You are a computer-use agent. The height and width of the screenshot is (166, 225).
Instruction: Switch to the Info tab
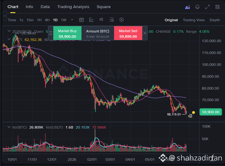29,7
